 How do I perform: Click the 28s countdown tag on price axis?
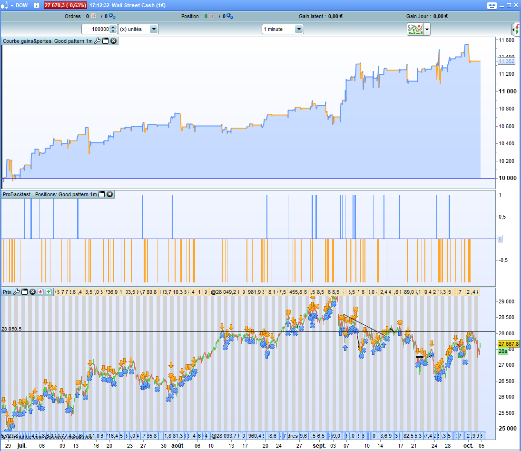[x=503, y=351]
